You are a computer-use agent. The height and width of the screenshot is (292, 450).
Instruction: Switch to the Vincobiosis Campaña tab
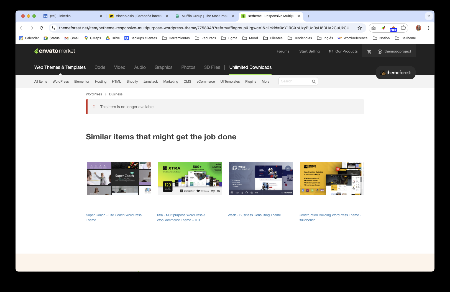pyautogui.click(x=139, y=16)
